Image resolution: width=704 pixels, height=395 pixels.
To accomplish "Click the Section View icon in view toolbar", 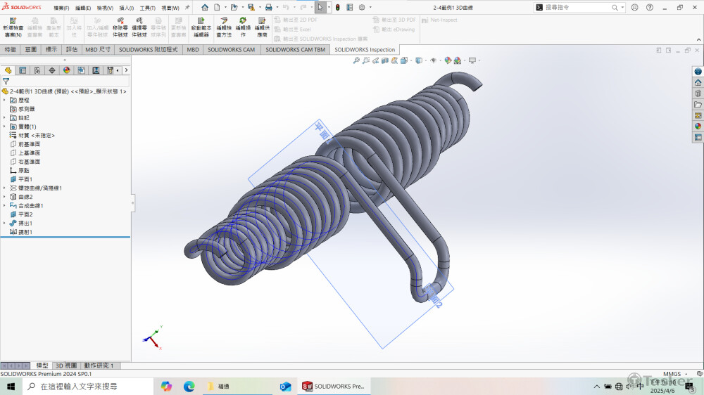I will coord(385,60).
